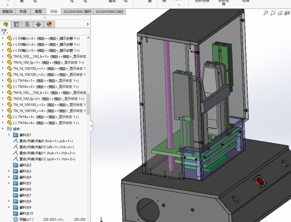The height and width of the screenshot is (222, 291).
Task: Open the filter funnel's dropdown arrow
Action: [7, 33]
